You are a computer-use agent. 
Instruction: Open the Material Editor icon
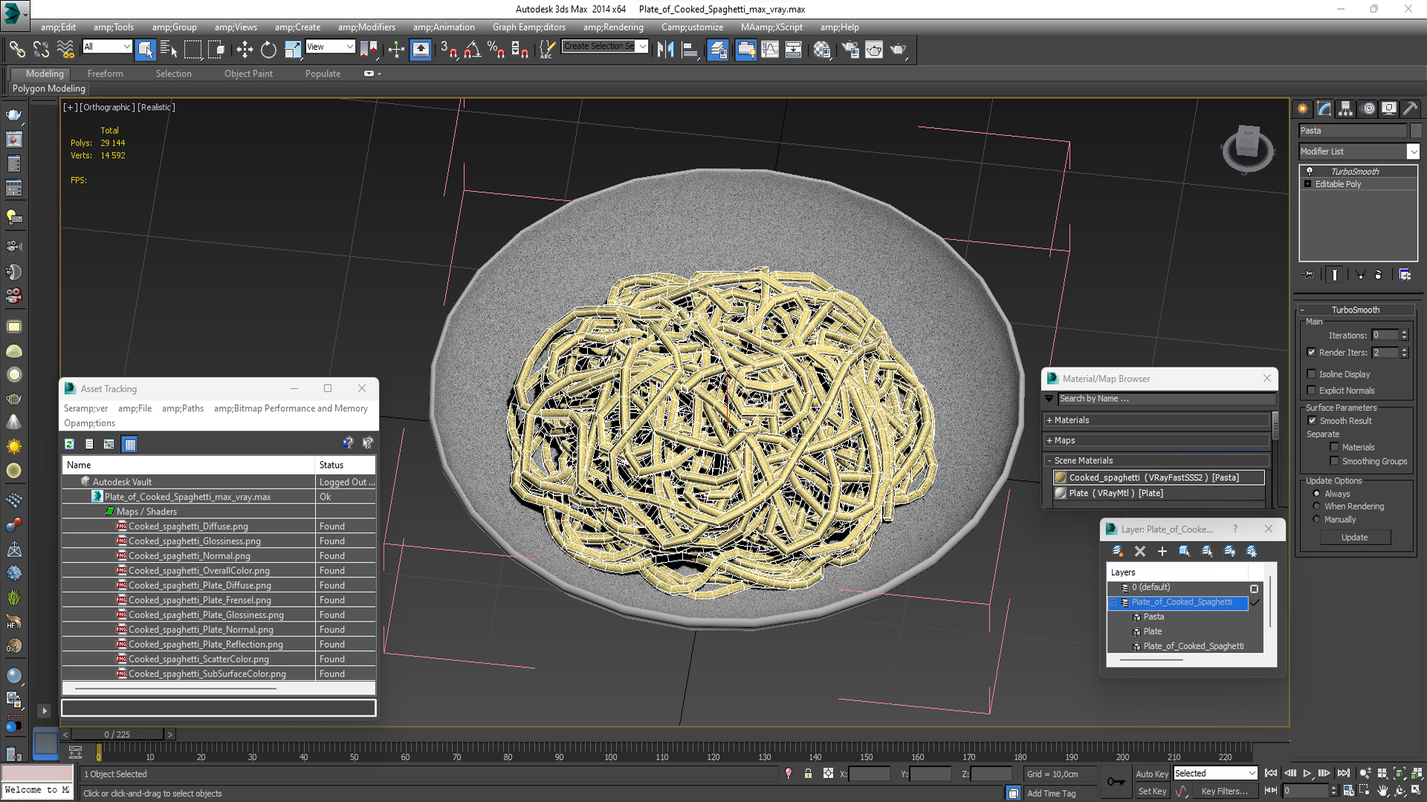click(821, 50)
